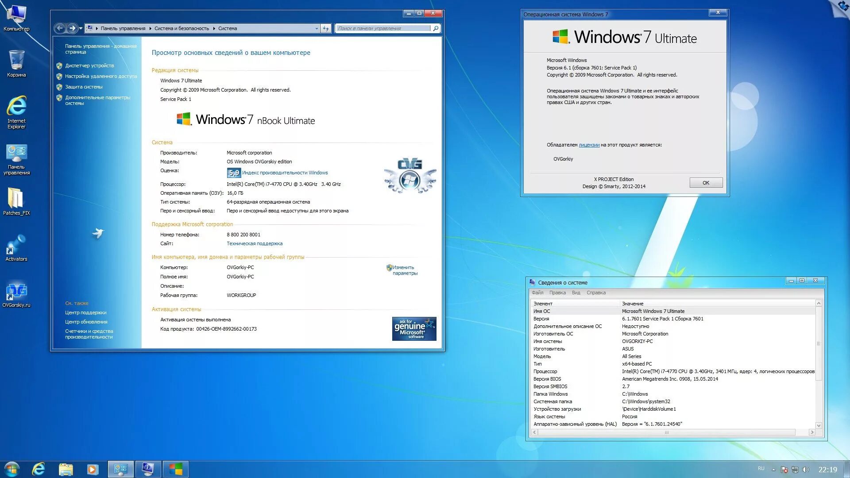The height and width of the screenshot is (478, 850).
Task: Open Индекс производительности Windows link
Action: 285,173
